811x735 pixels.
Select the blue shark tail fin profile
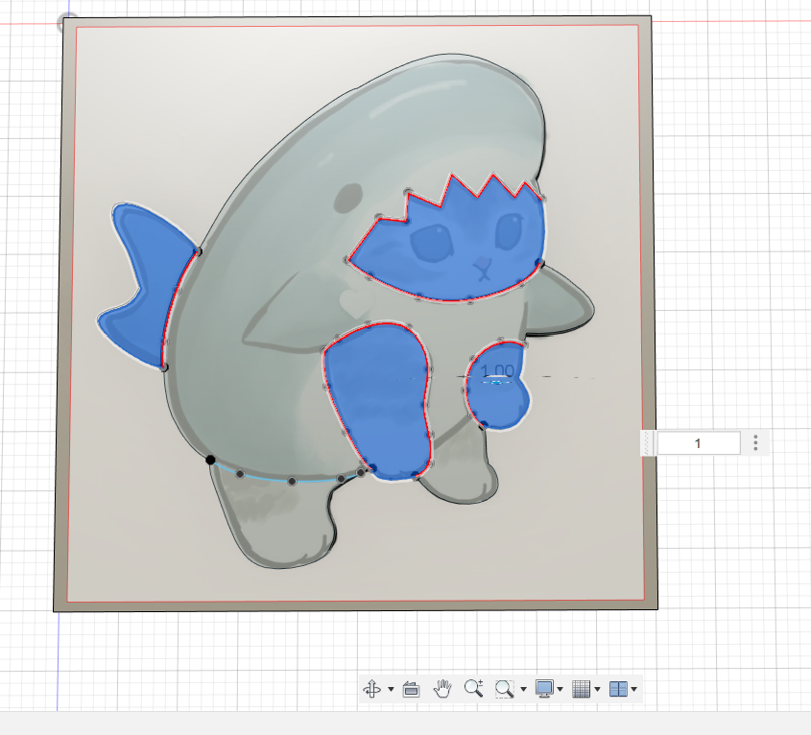(x=148, y=282)
